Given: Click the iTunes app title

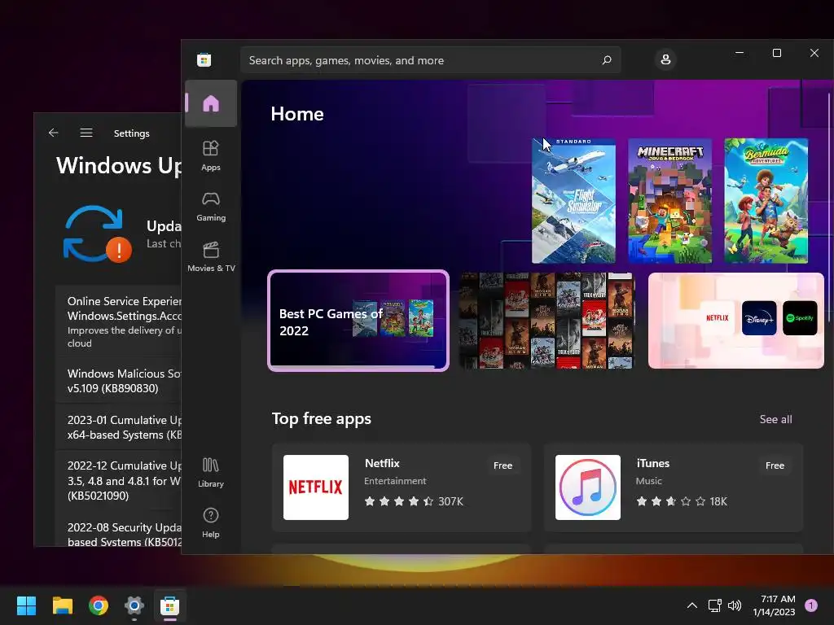Looking at the screenshot, I should (x=652, y=463).
